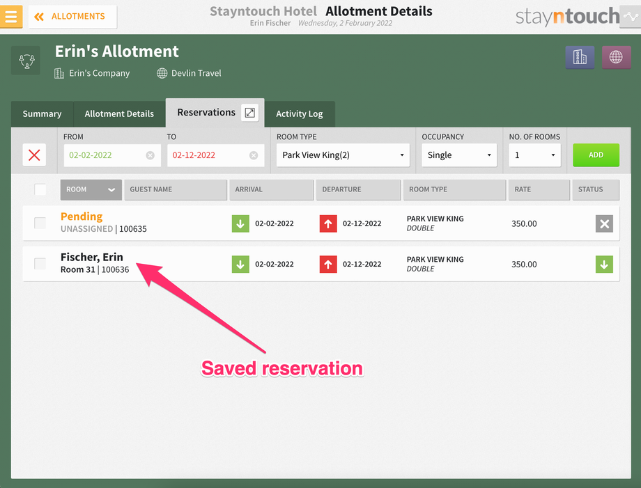This screenshot has height=488, width=641.
Task: Click Room 31 | 100636 text
Action: pyautogui.click(x=95, y=269)
